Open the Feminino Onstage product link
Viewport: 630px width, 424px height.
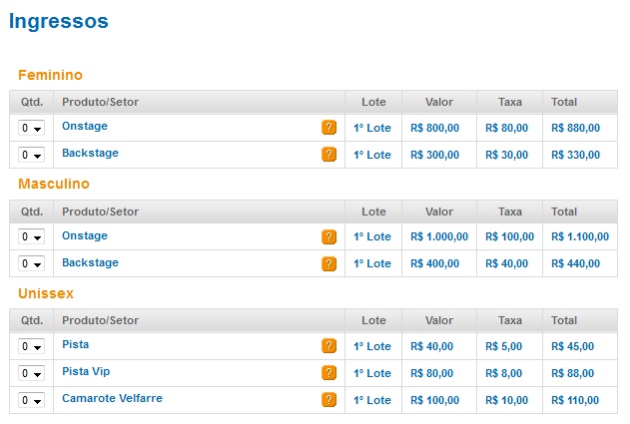click(85, 126)
